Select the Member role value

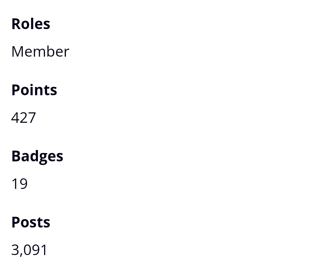click(x=40, y=51)
